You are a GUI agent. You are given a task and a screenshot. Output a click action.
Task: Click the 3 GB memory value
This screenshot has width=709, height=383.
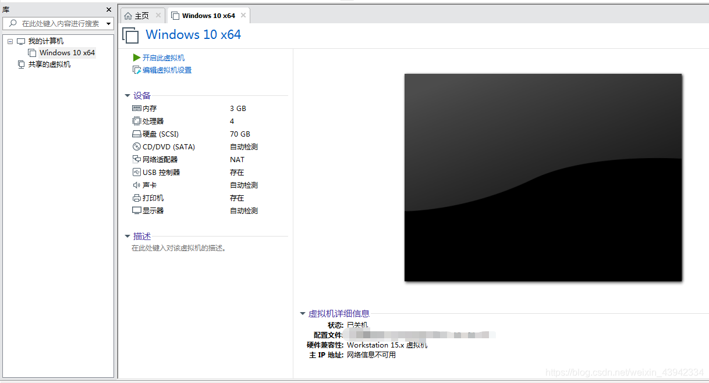[x=238, y=109]
